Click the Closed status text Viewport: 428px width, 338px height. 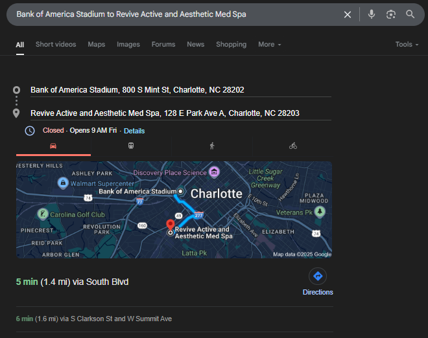point(53,131)
